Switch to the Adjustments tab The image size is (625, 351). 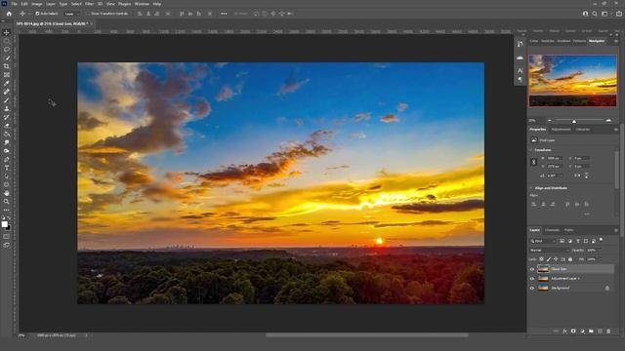(x=561, y=130)
